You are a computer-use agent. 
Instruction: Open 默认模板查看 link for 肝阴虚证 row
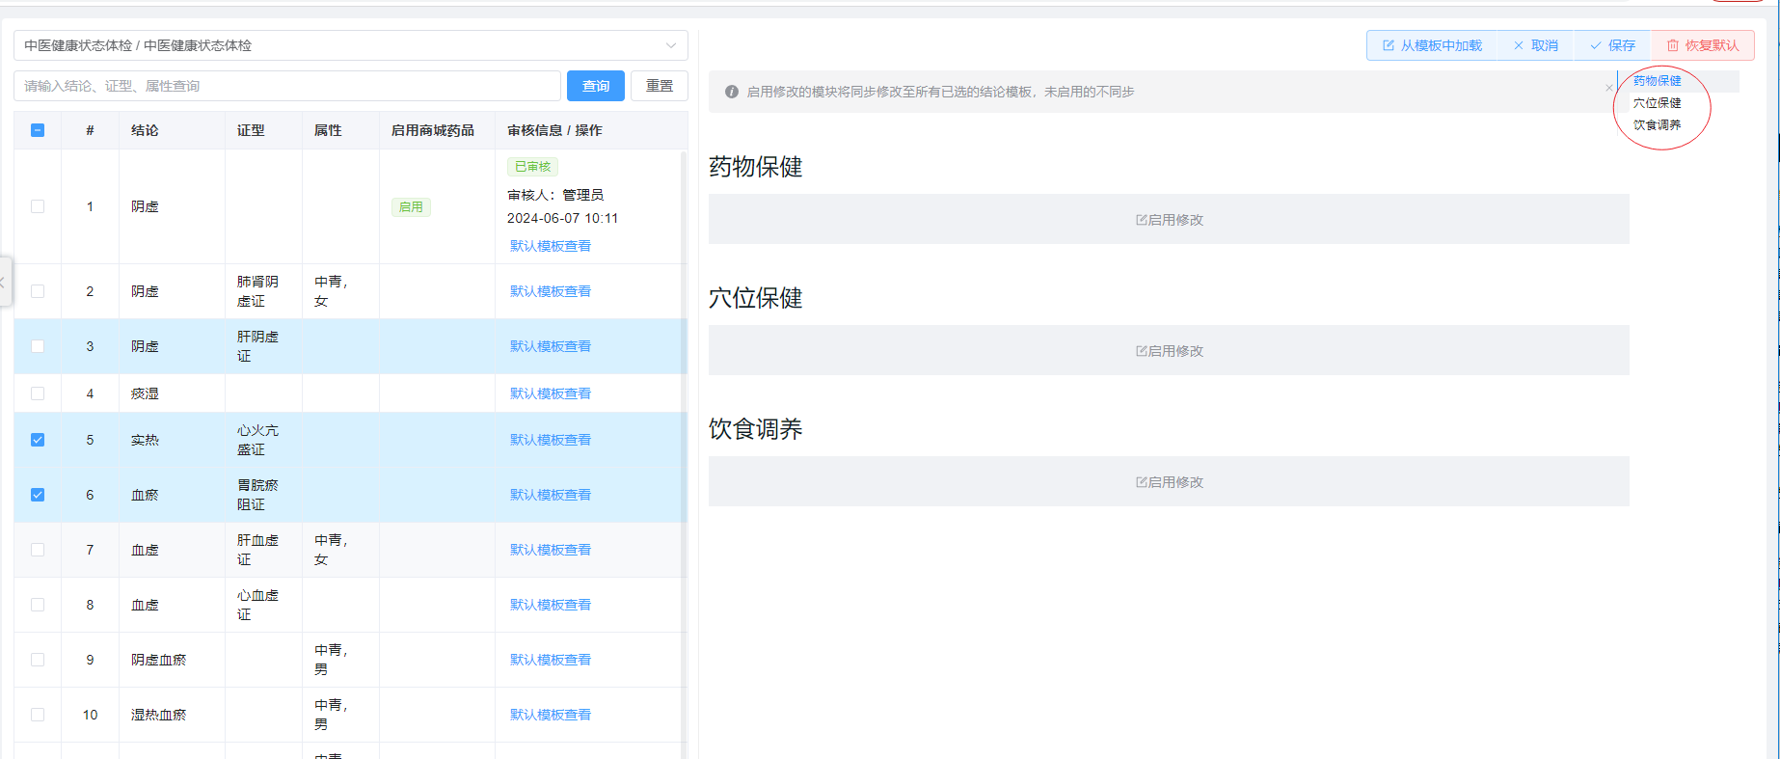click(x=551, y=346)
